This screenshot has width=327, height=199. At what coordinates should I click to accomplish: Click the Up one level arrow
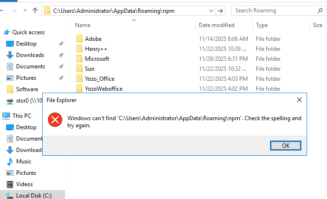point(35,10)
